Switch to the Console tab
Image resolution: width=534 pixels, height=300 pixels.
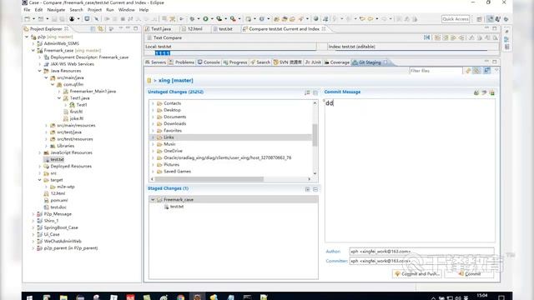click(209, 62)
